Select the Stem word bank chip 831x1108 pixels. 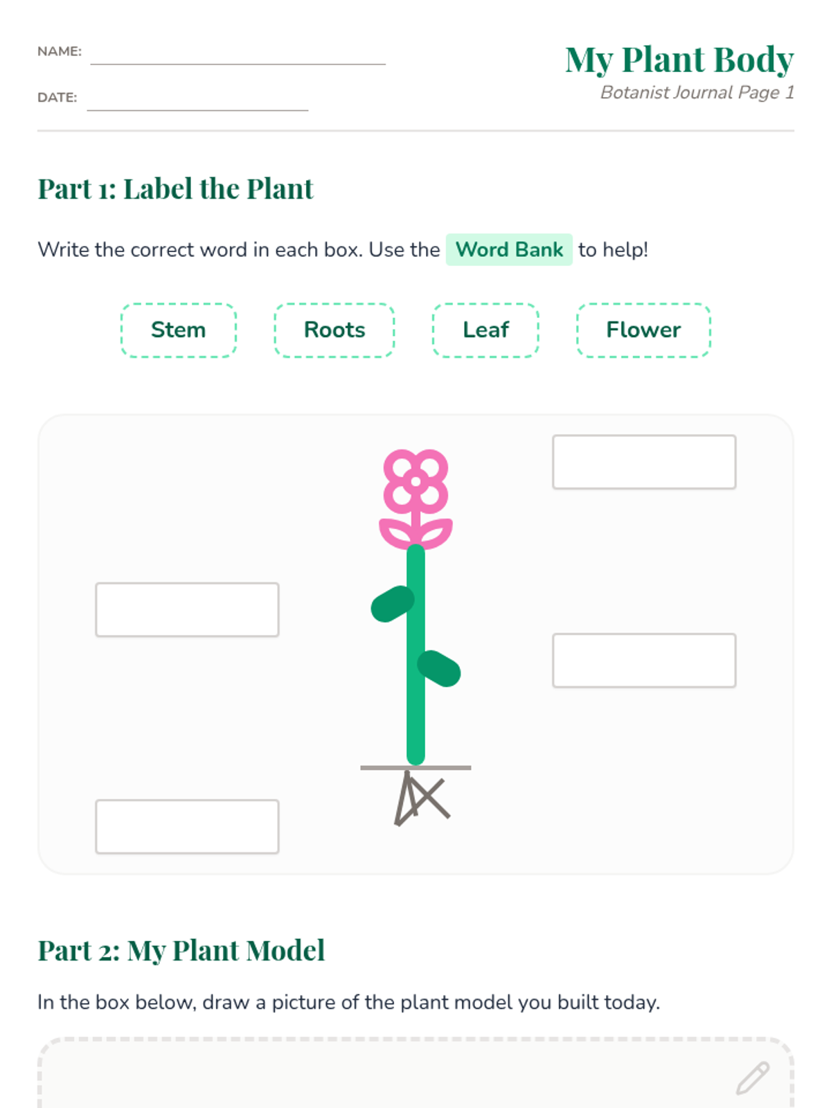coord(179,330)
